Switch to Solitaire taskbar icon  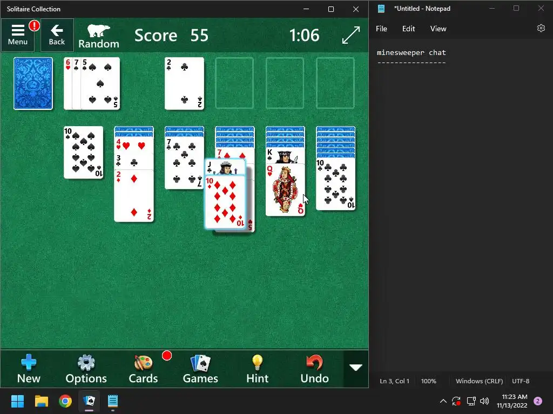coord(89,401)
